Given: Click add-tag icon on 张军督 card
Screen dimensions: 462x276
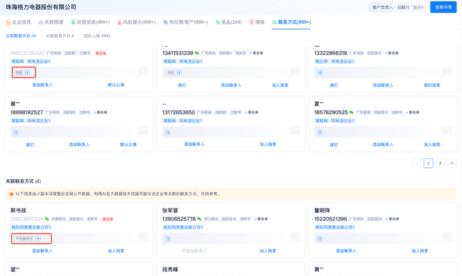Looking at the screenshot, I should coord(168,239).
